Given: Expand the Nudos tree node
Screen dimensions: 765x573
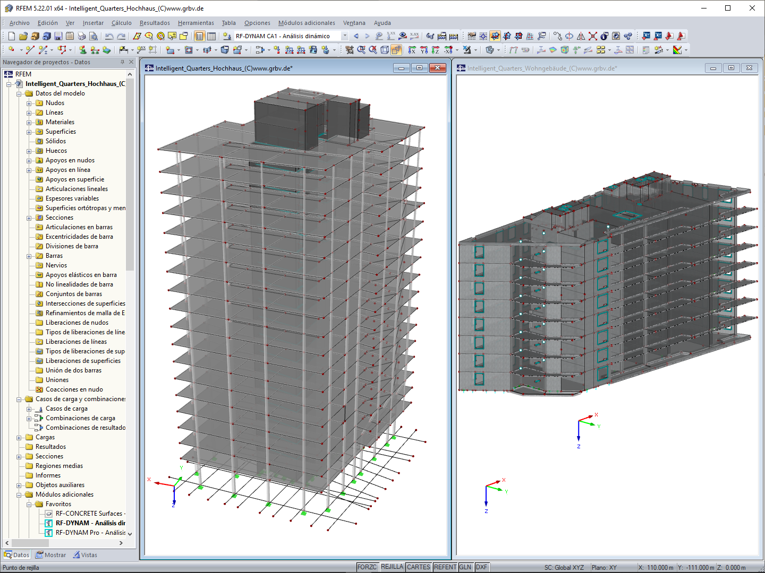Looking at the screenshot, I should [29, 103].
